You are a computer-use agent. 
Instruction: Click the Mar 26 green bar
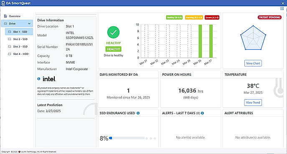tap(200, 41)
